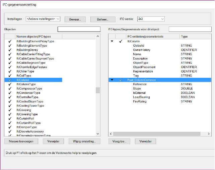Toggle checkmark next to IfcBuildingStorey

point(10,50)
